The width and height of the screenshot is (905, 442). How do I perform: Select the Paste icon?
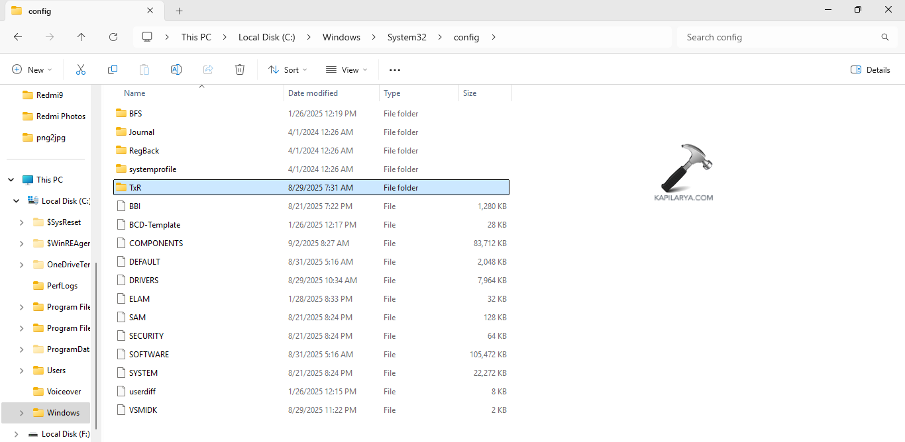coord(144,69)
